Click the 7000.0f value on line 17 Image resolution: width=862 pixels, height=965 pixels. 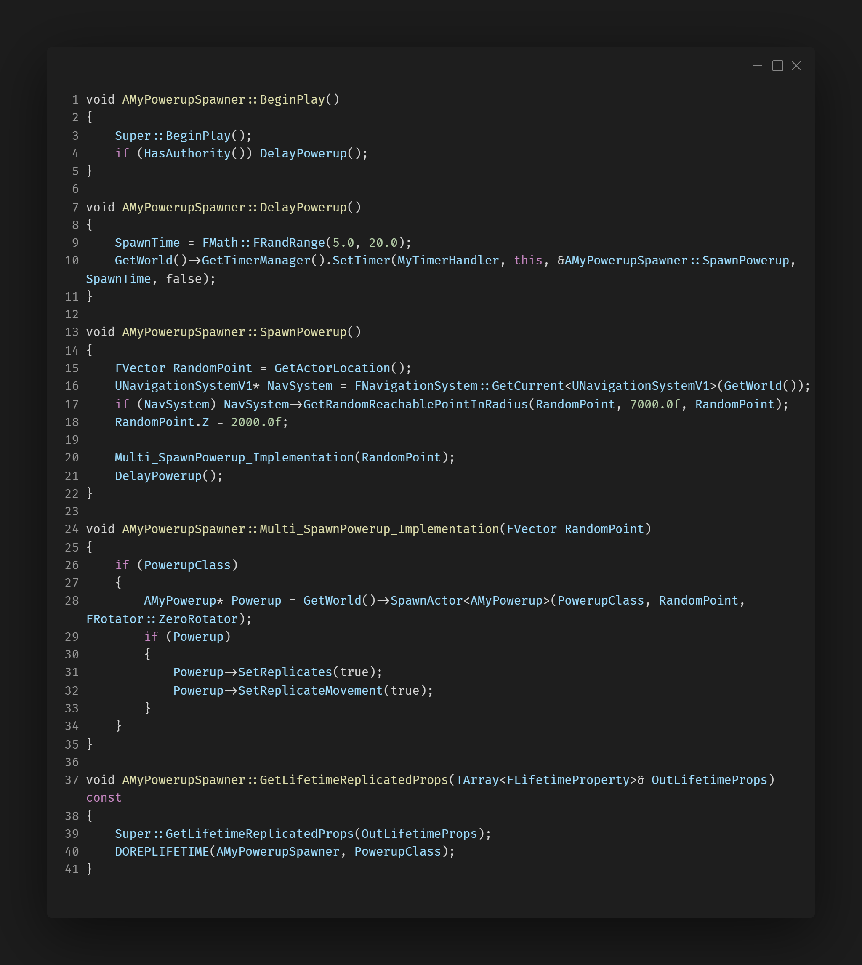tap(654, 405)
